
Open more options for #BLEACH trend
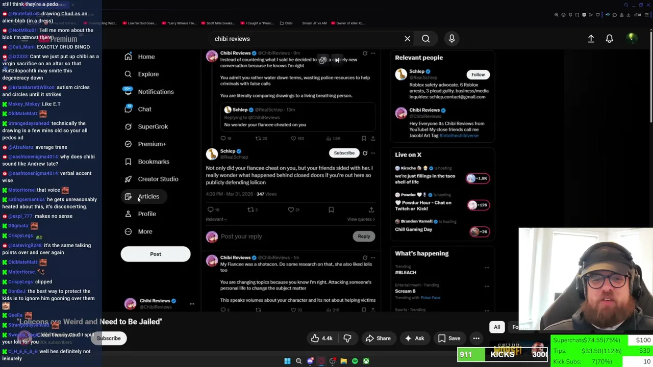pos(487,268)
